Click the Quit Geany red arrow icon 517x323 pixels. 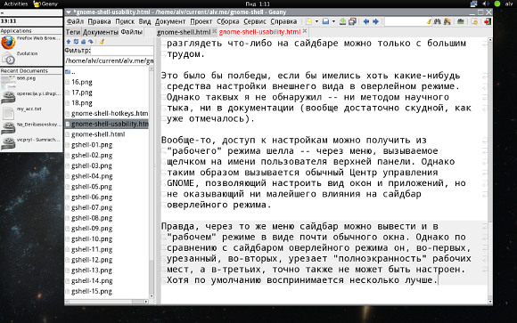(488, 21)
